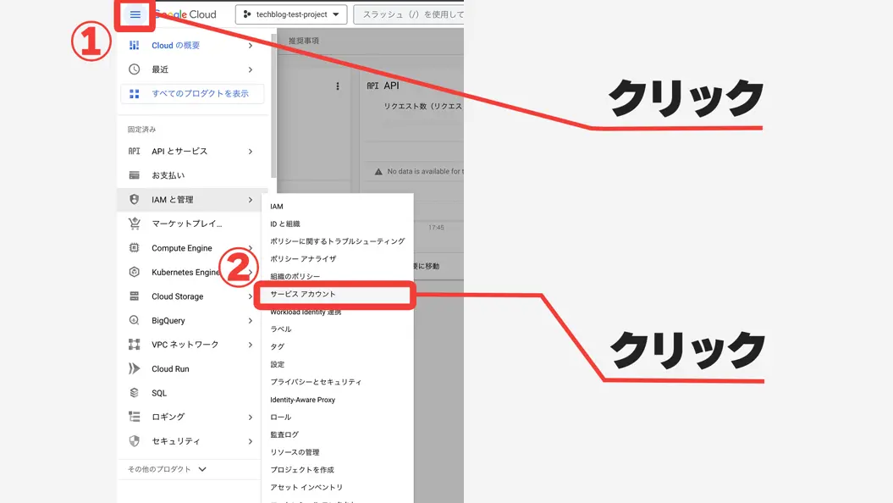Select タグ in the submenu
893x503 pixels.
278,347
